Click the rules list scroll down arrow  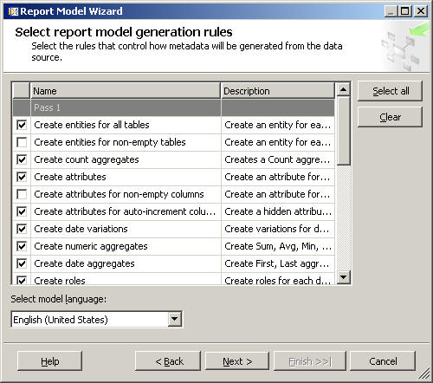pos(343,277)
